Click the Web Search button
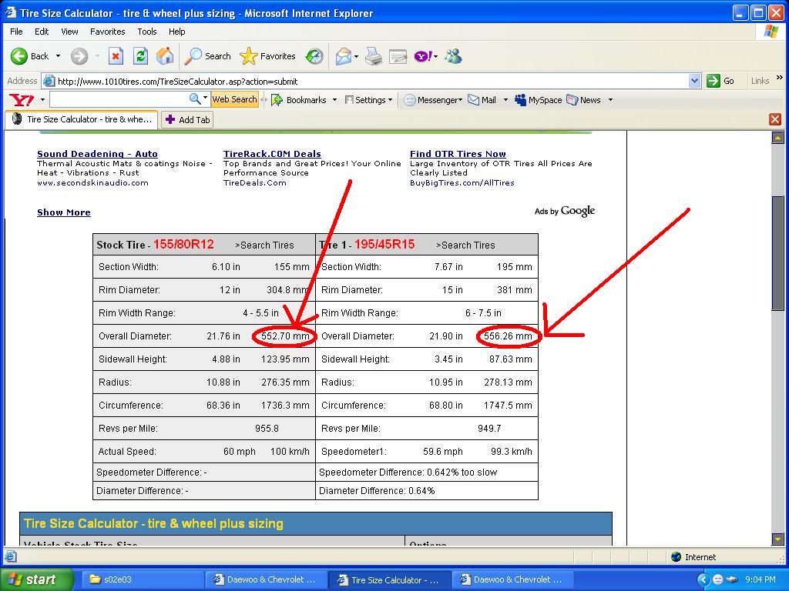The image size is (789, 591). 234,99
